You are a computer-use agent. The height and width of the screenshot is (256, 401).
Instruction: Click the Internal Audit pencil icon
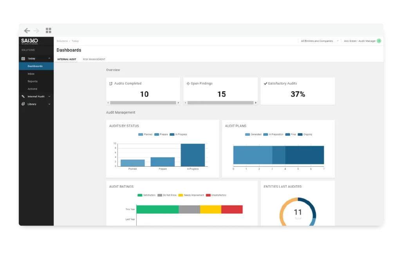[23, 96]
